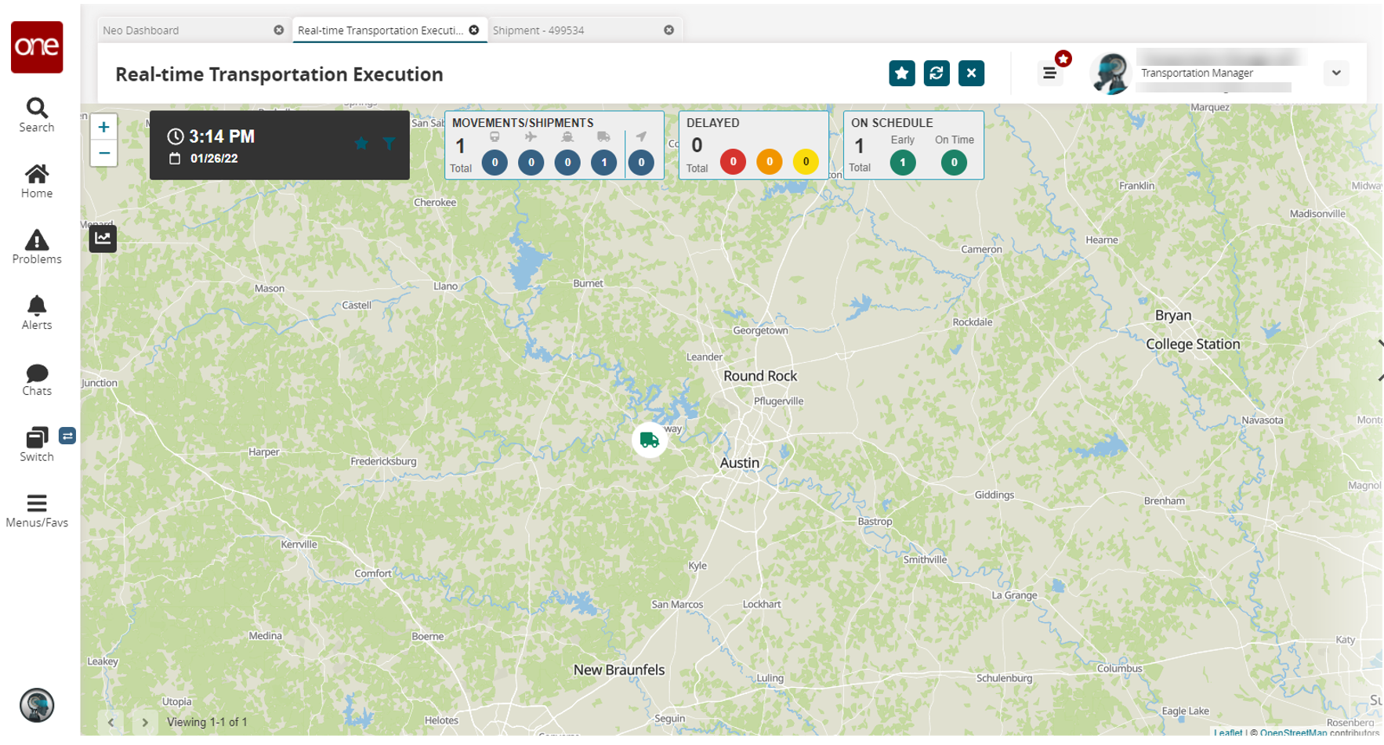Add page to favorites with the star button
The width and height of the screenshot is (1384, 745).
coord(901,74)
